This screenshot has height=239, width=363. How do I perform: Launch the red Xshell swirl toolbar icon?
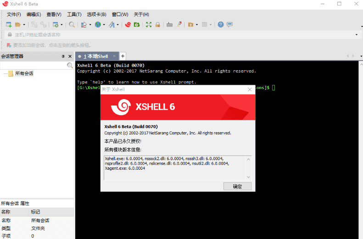128,24
